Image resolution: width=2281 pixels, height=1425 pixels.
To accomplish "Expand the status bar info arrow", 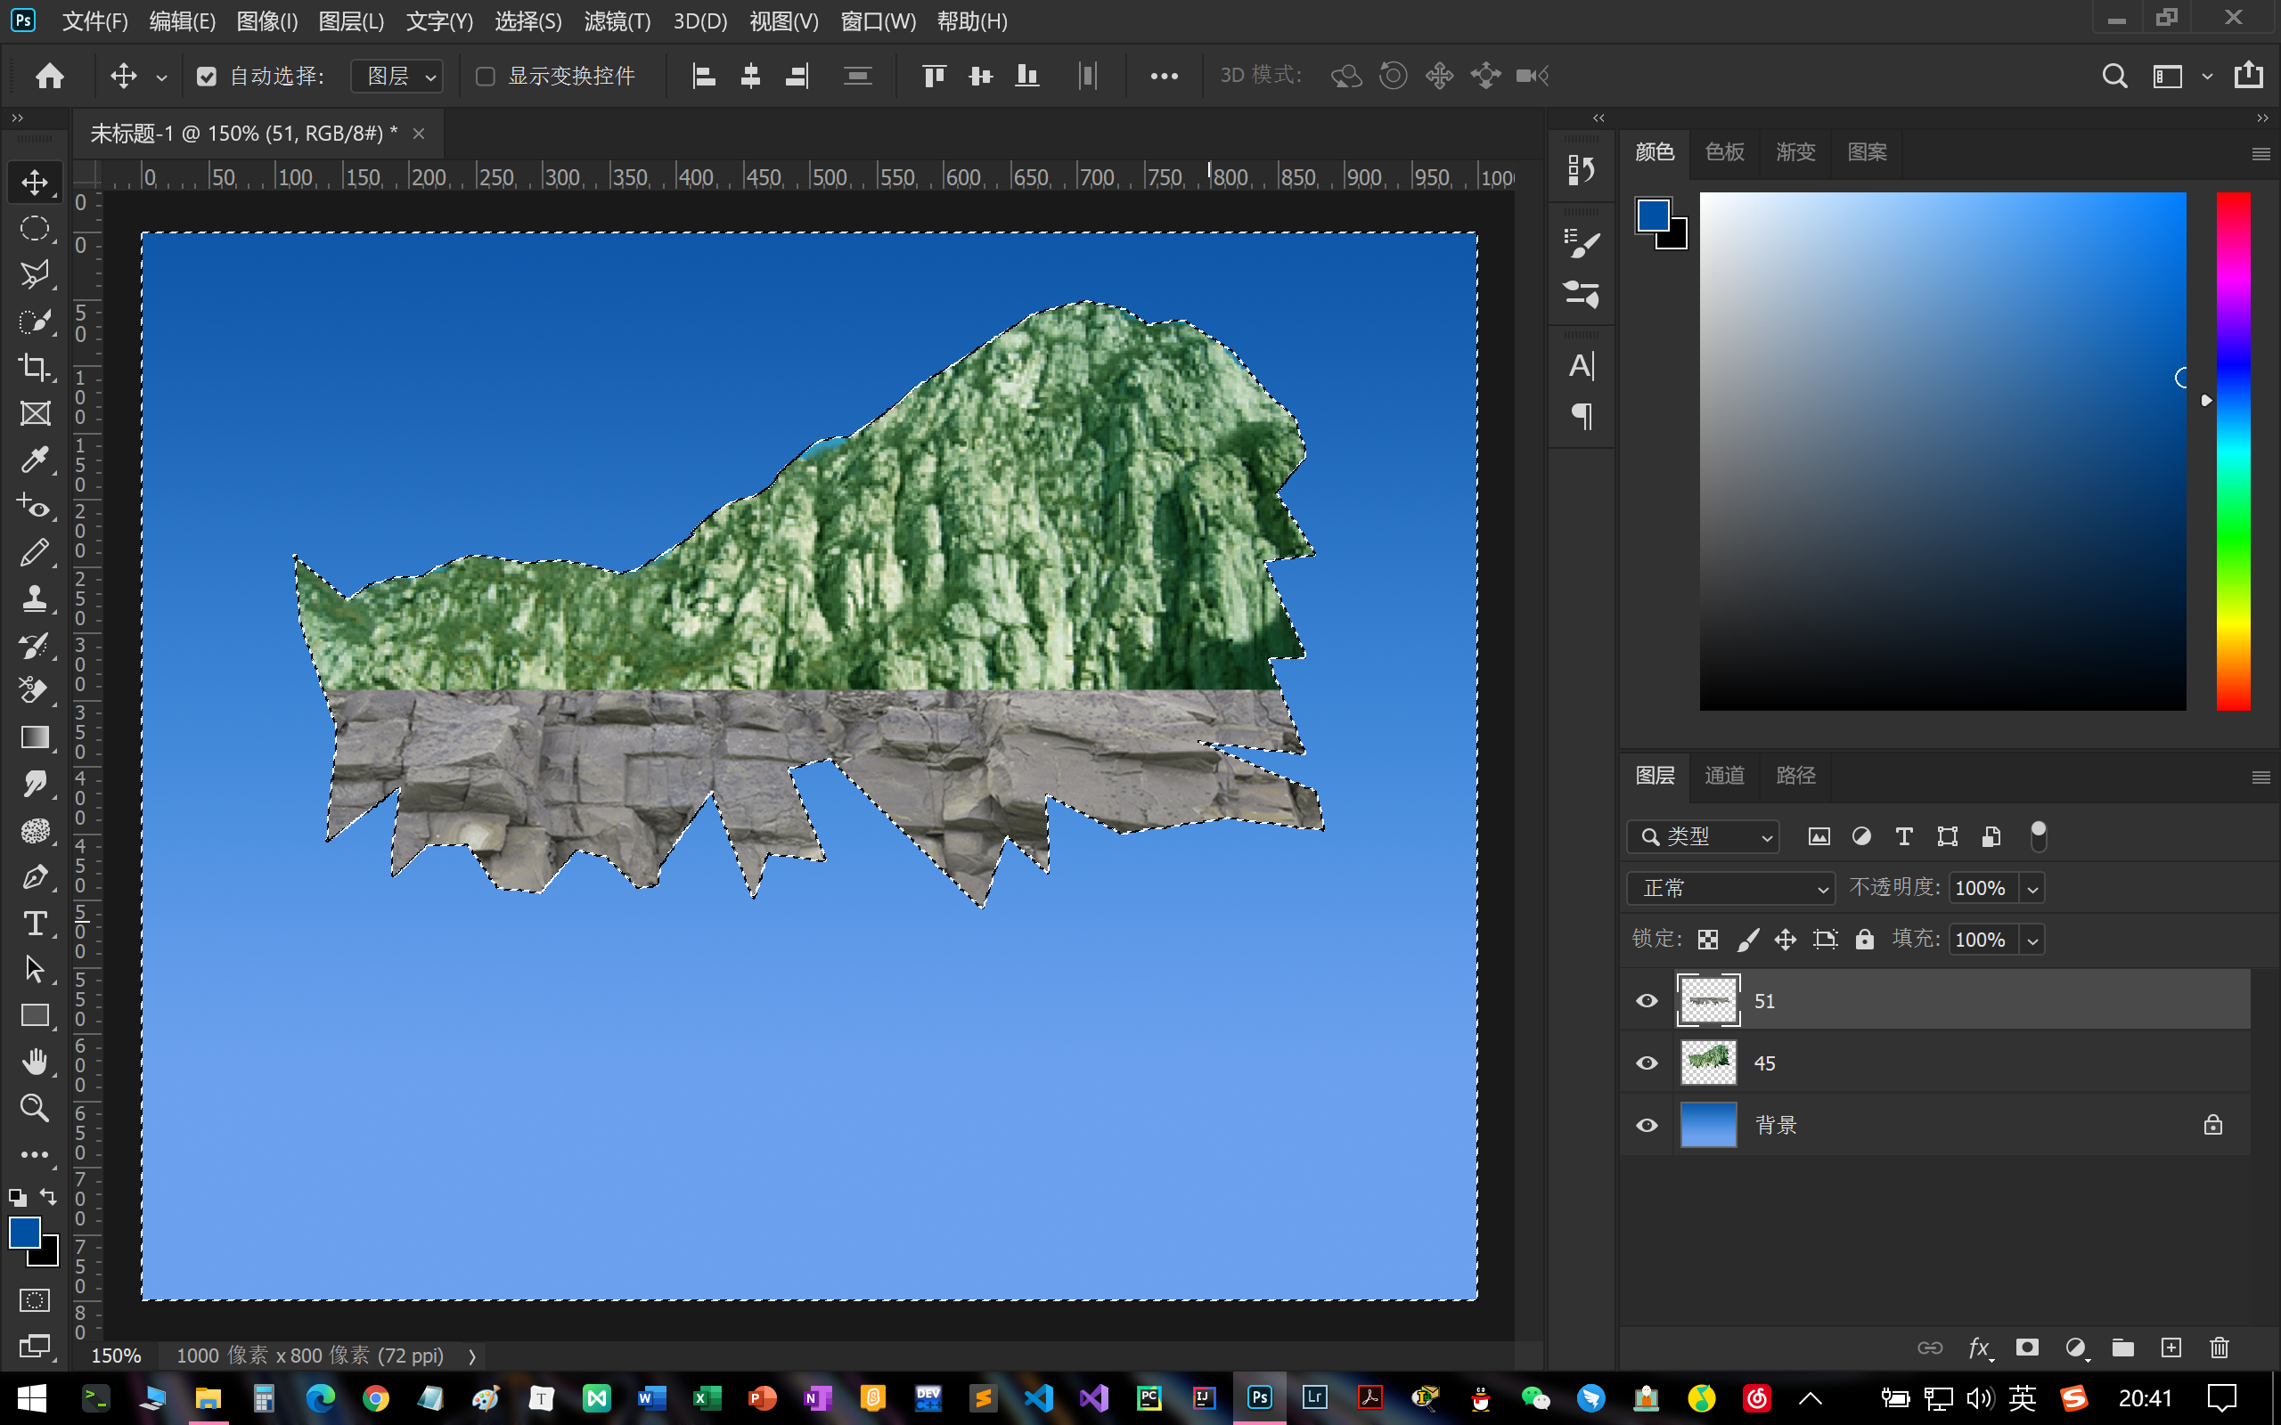I will click(472, 1356).
